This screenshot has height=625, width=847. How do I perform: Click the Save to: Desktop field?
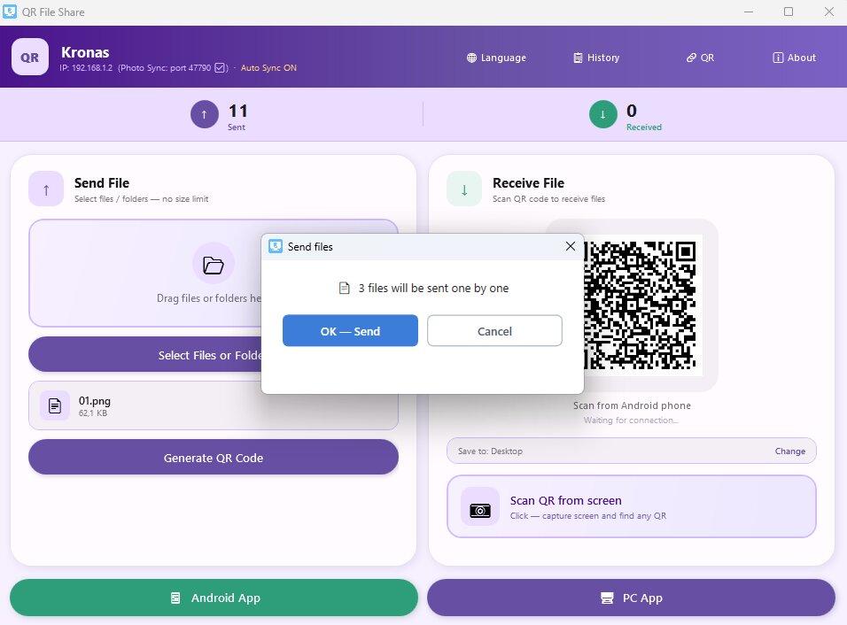(632, 451)
